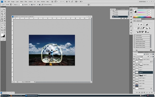This screenshot has height=97, width=155.
Task: Add a Levels adjustment
Action: (141, 25)
